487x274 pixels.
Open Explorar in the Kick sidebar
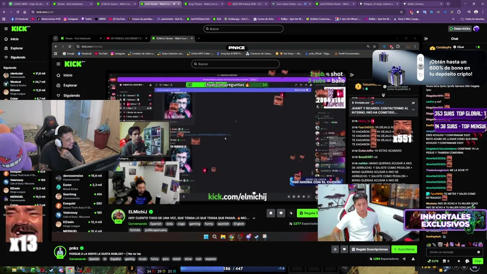point(16,48)
